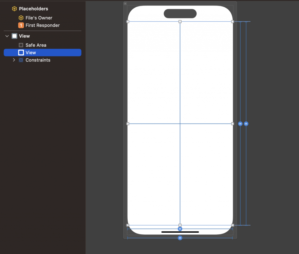This screenshot has width=299, height=254.
Task: Select the First Responder item
Action: [x=43, y=25]
